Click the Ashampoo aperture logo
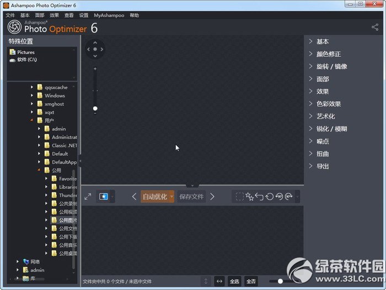The width and height of the screenshot is (386, 290). coord(14,27)
